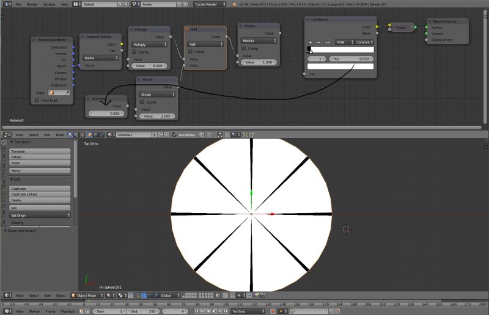The height and width of the screenshot is (315, 489).
Task: Open the node editor Node menu
Action: 59,135
